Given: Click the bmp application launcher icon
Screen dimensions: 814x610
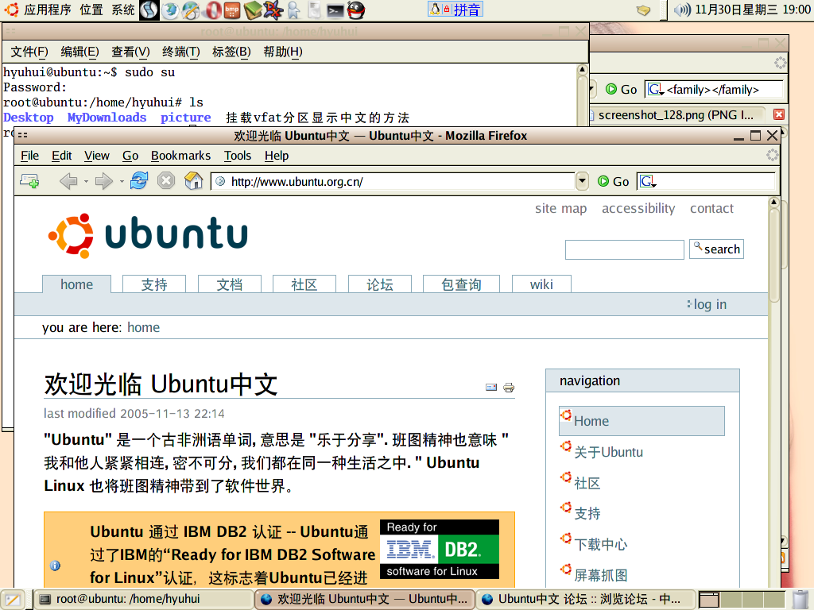Looking at the screenshot, I should pyautogui.click(x=231, y=10).
